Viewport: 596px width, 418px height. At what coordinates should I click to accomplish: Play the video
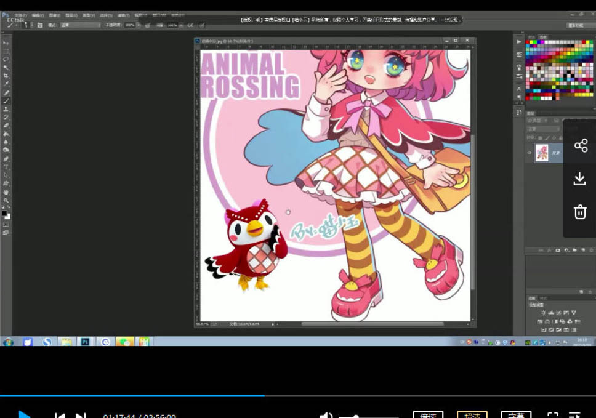click(25, 414)
